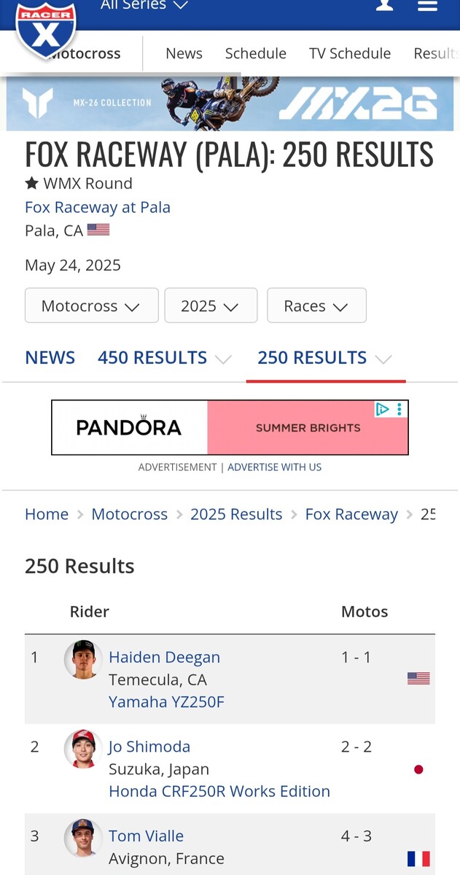Screen dimensions: 460x875
Task: Switch to the News tab
Action: (x=184, y=53)
